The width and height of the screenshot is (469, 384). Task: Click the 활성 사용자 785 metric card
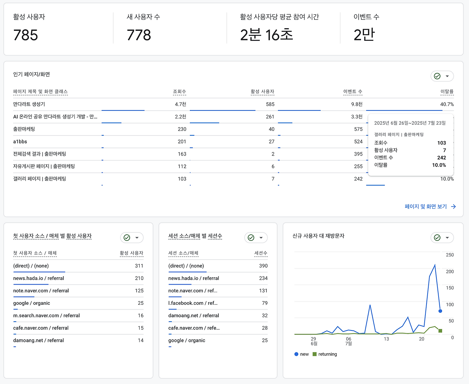click(55, 28)
